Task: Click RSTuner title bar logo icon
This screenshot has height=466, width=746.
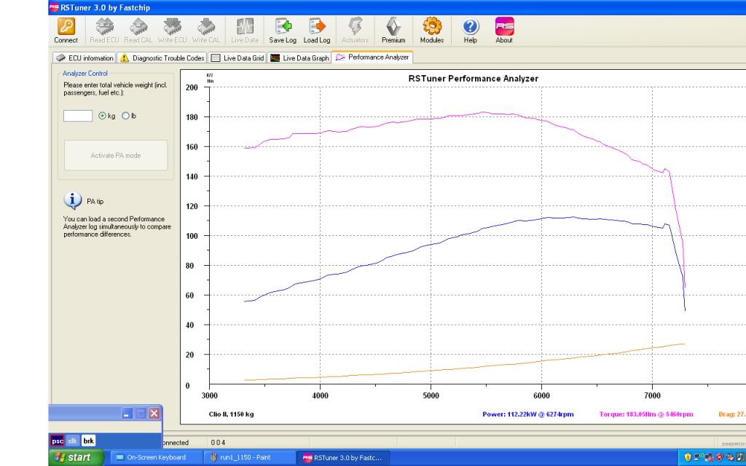Action: [x=54, y=7]
